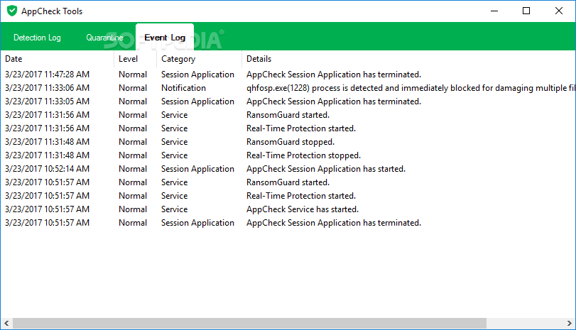This screenshot has width=576, height=330.
Task: Open the Quarantine tab
Action: click(104, 38)
